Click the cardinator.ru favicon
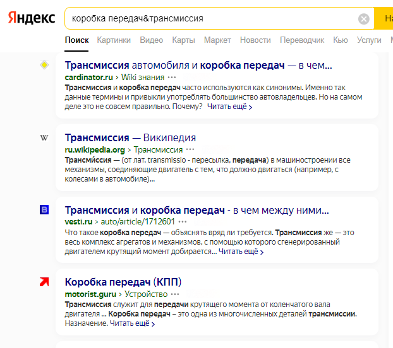393x348 pixels. tap(44, 65)
